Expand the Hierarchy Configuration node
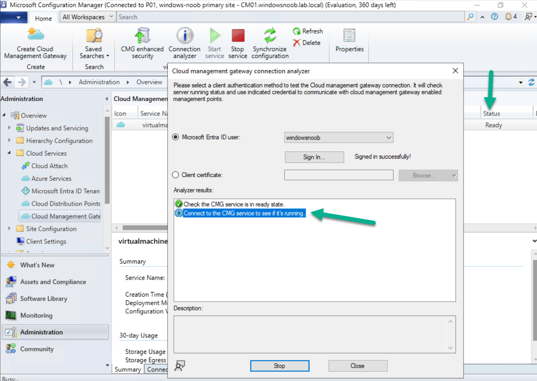The image size is (537, 381). tap(9, 141)
